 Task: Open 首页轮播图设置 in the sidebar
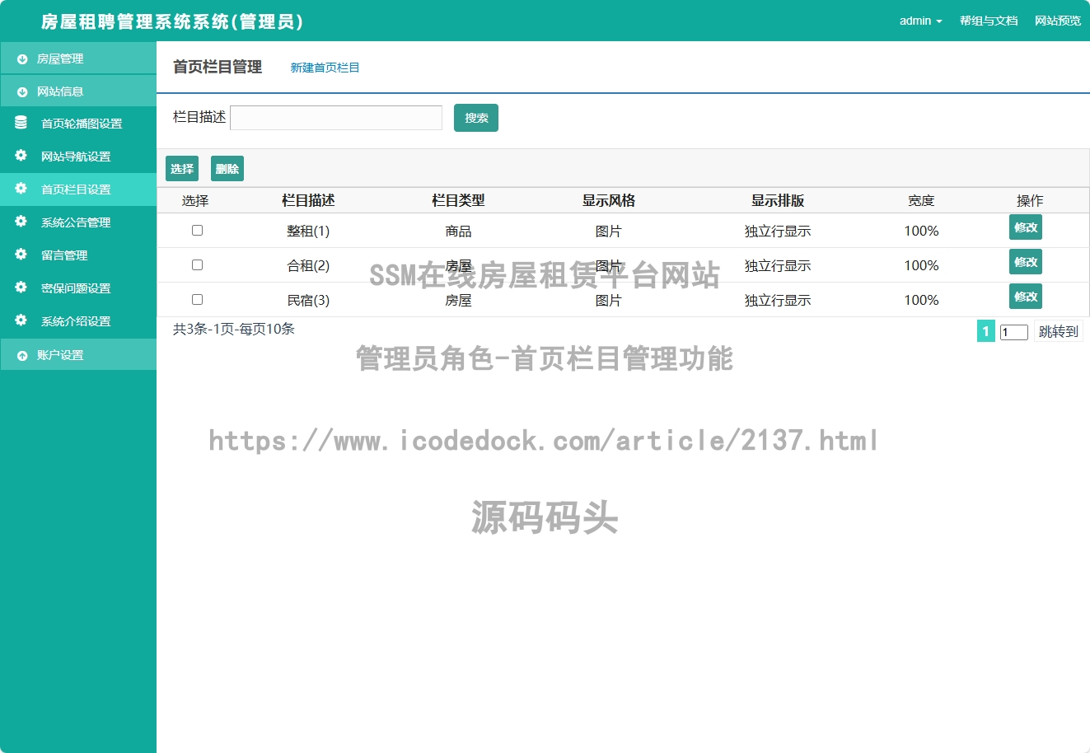tap(78, 124)
